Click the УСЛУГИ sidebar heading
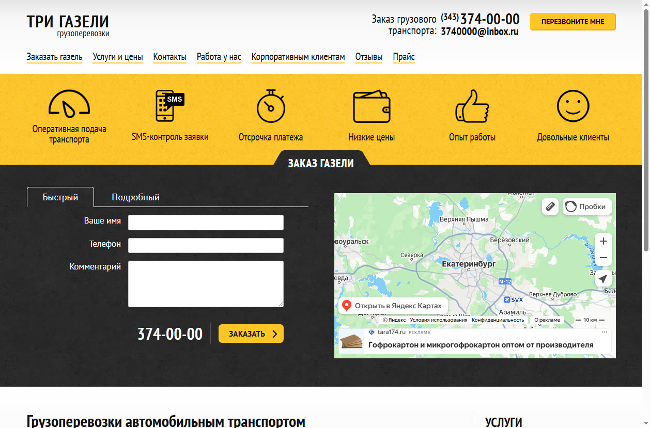 point(504,422)
